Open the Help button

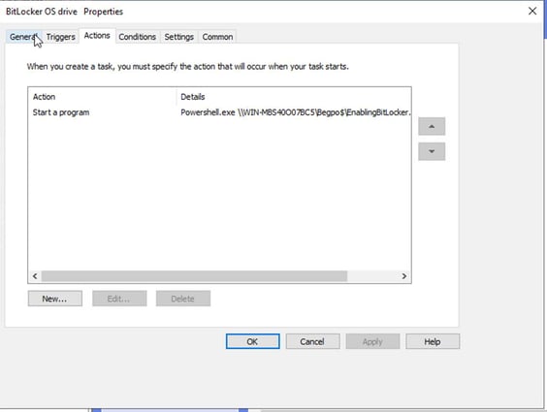click(x=433, y=341)
